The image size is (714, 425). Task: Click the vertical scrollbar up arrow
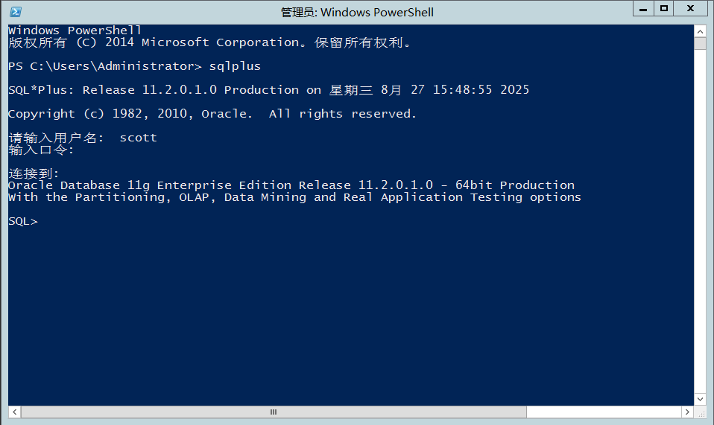[x=700, y=31]
